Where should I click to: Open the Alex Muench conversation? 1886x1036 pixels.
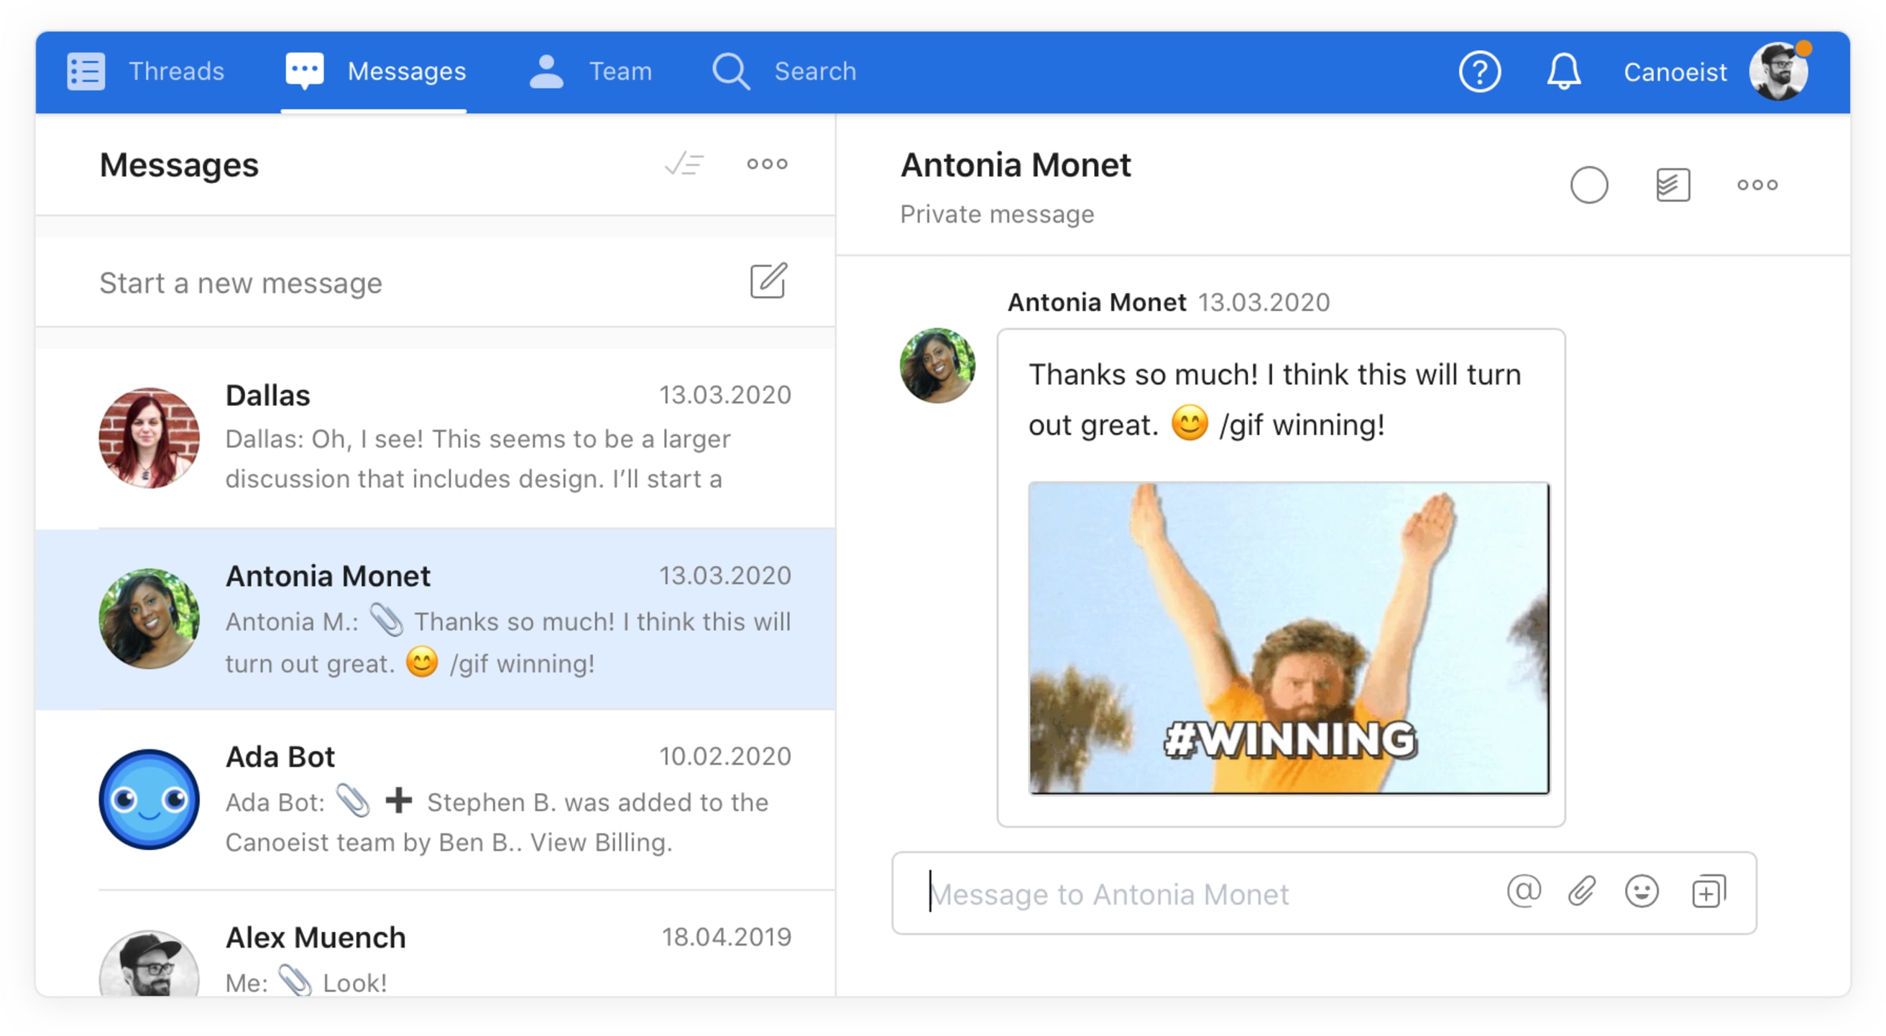pos(435,944)
